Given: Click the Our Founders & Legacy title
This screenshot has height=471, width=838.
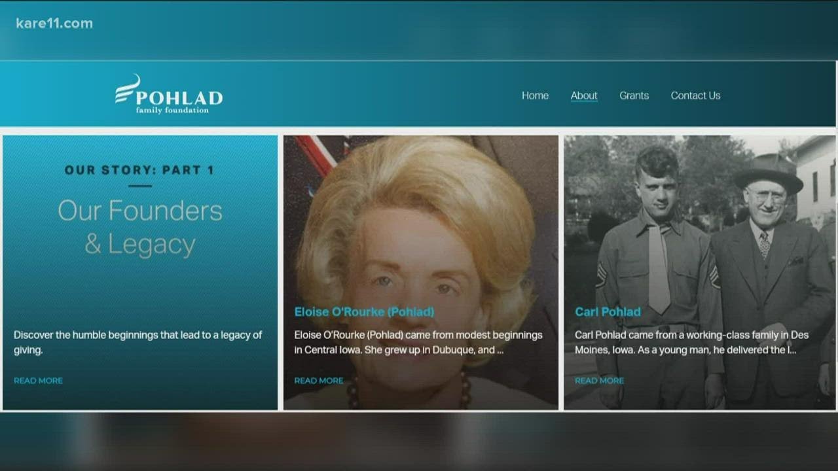Looking at the screenshot, I should click(140, 228).
